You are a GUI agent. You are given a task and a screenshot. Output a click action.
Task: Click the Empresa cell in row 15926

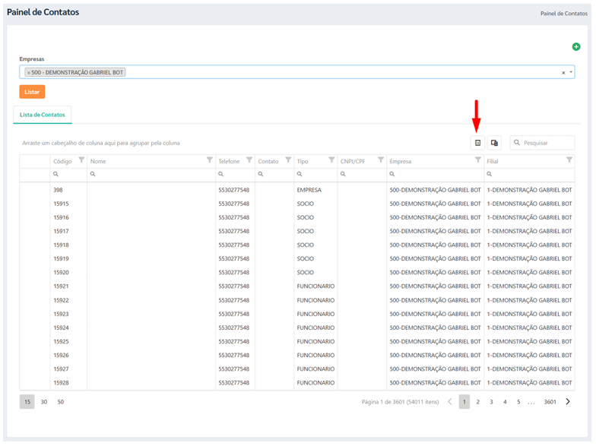(x=435, y=356)
